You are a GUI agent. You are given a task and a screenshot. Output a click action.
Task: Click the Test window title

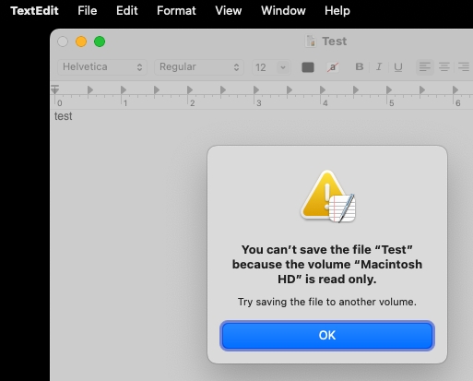[335, 42]
